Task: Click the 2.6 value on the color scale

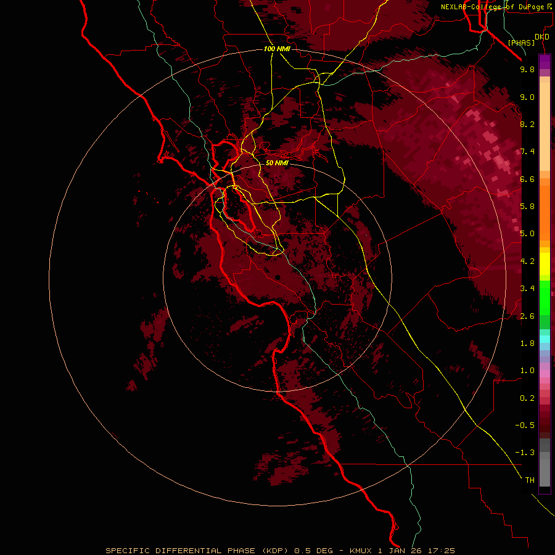Action: point(527,316)
